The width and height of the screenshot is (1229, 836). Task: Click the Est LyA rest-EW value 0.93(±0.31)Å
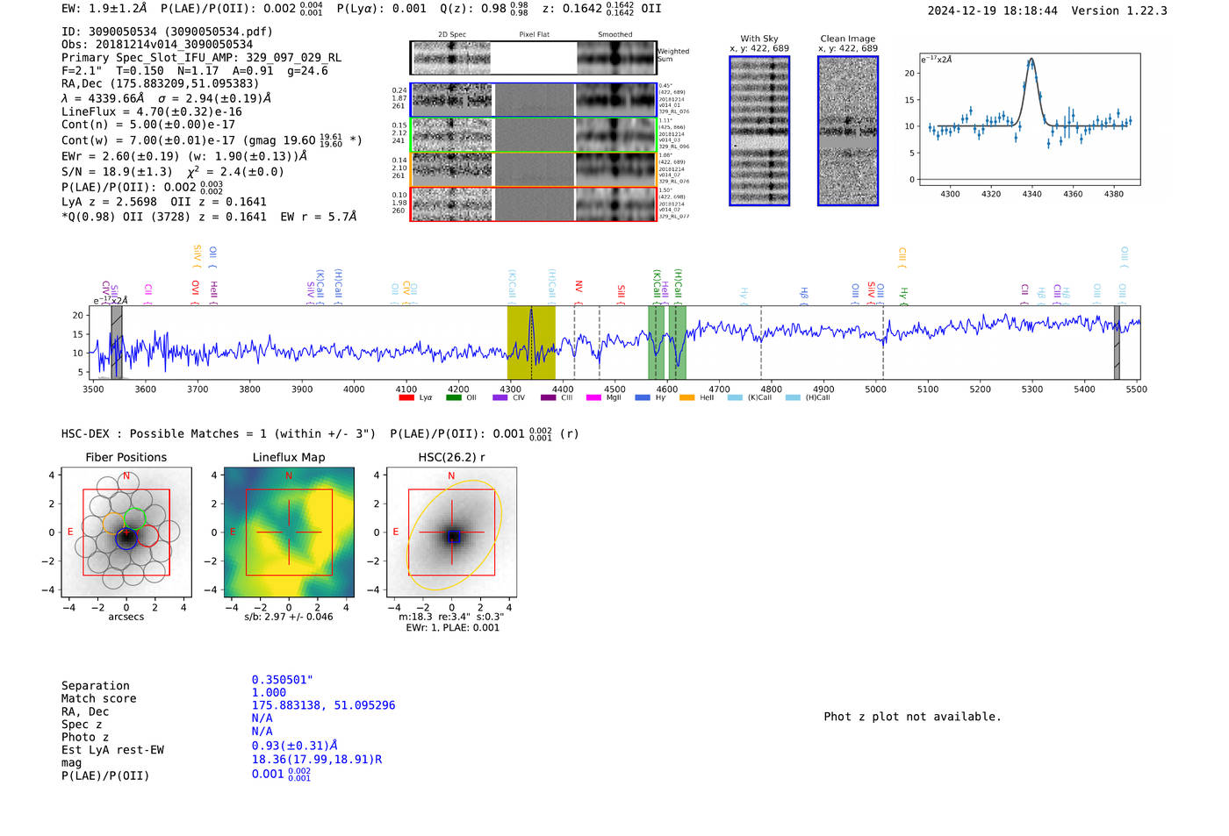pos(295,746)
